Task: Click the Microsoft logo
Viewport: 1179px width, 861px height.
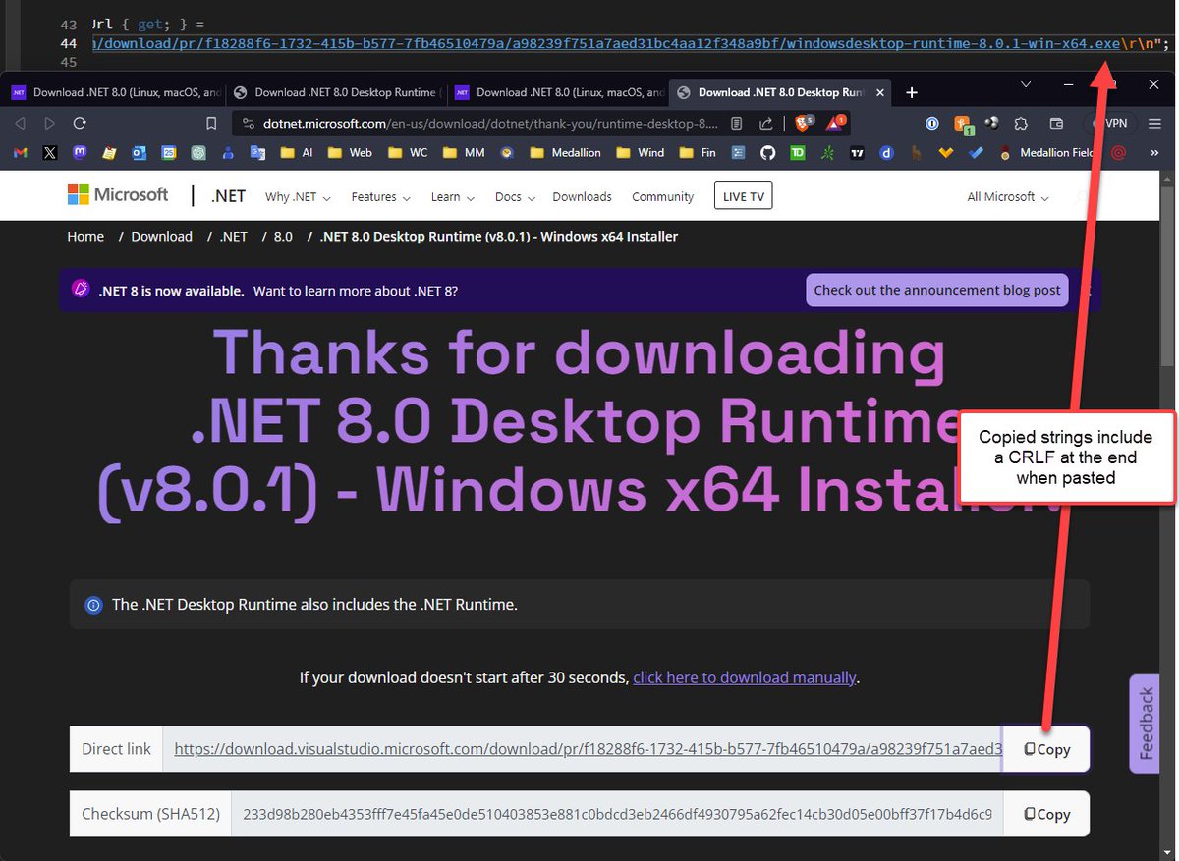Action: tap(118, 194)
